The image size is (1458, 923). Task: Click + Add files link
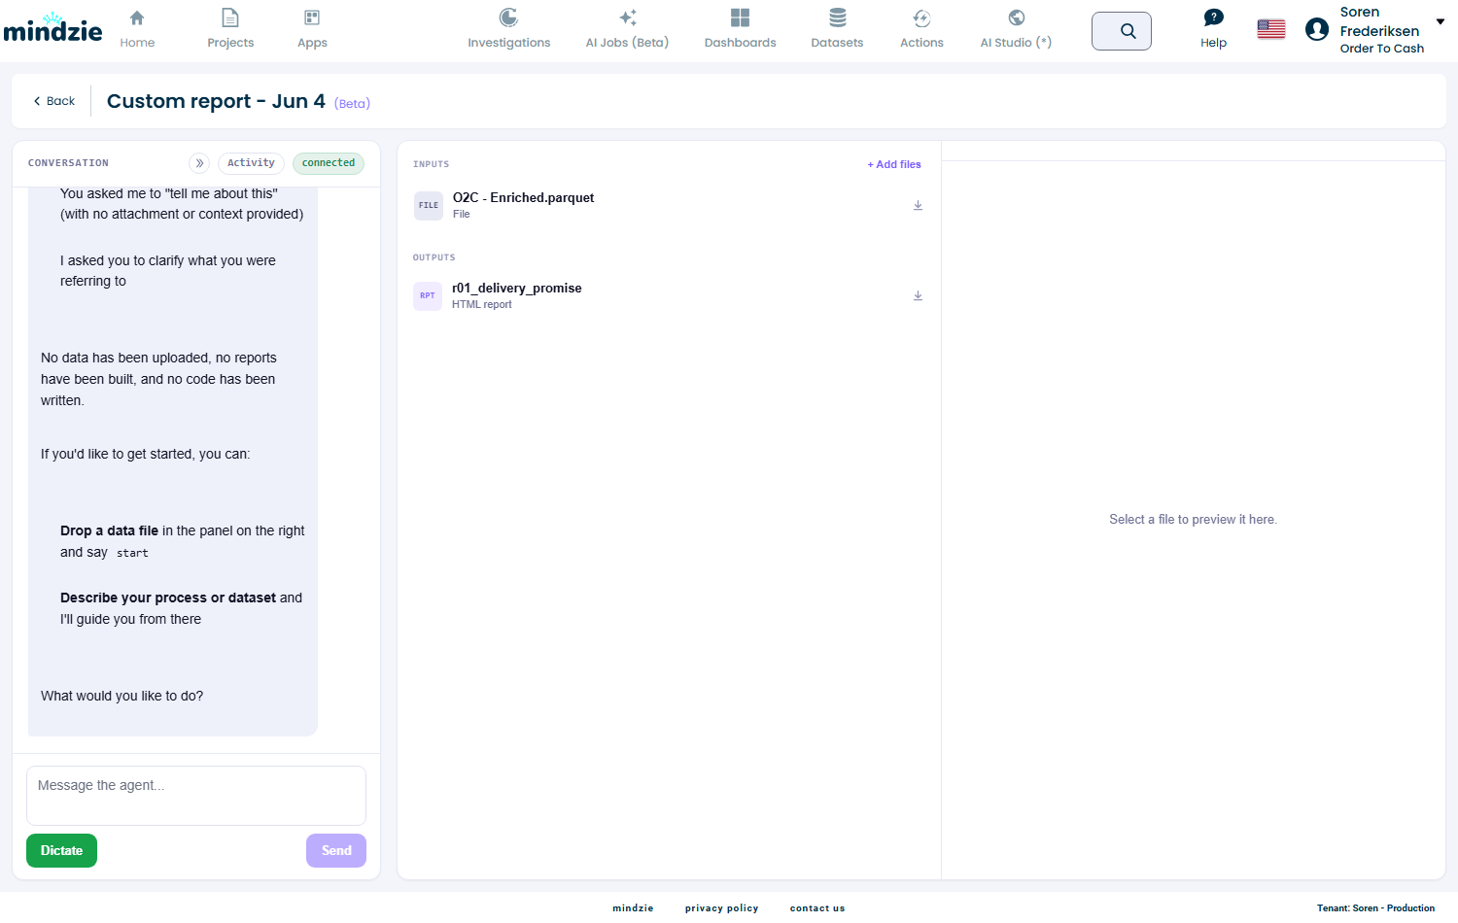[894, 164]
